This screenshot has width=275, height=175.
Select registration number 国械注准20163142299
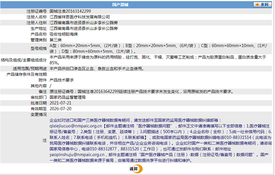(70, 11)
